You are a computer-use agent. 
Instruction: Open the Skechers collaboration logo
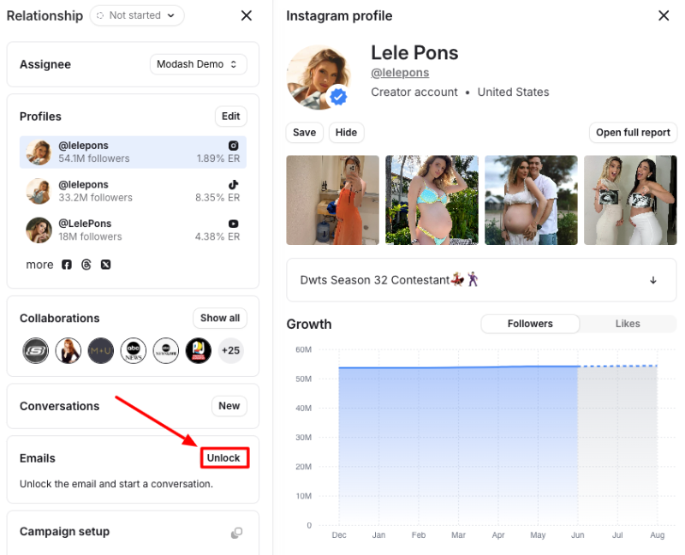[x=35, y=350]
